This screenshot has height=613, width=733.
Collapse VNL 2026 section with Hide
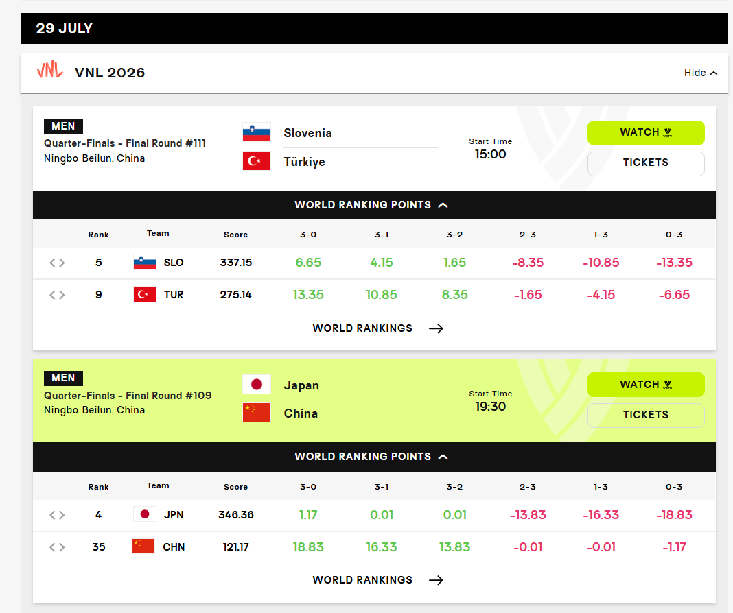(700, 73)
